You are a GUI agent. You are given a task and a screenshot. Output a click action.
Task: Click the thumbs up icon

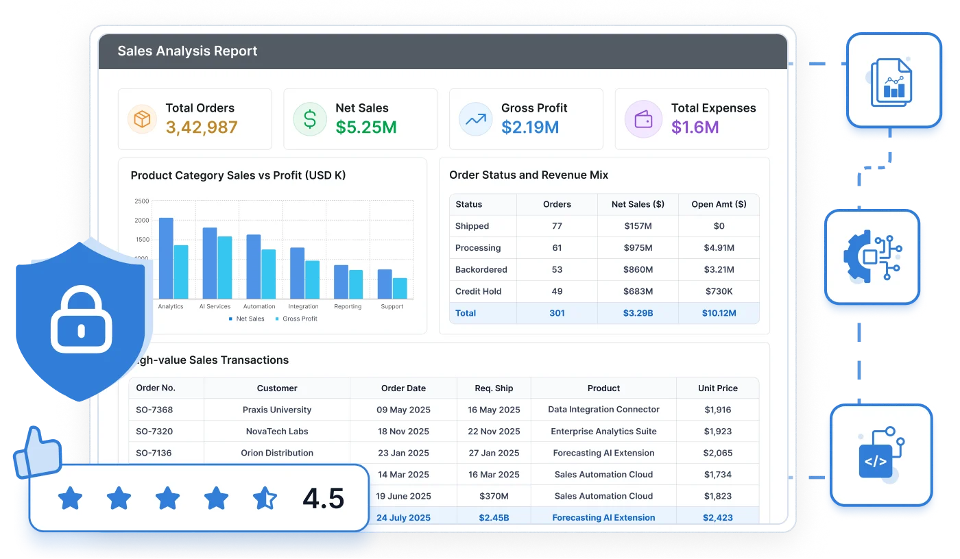(38, 451)
